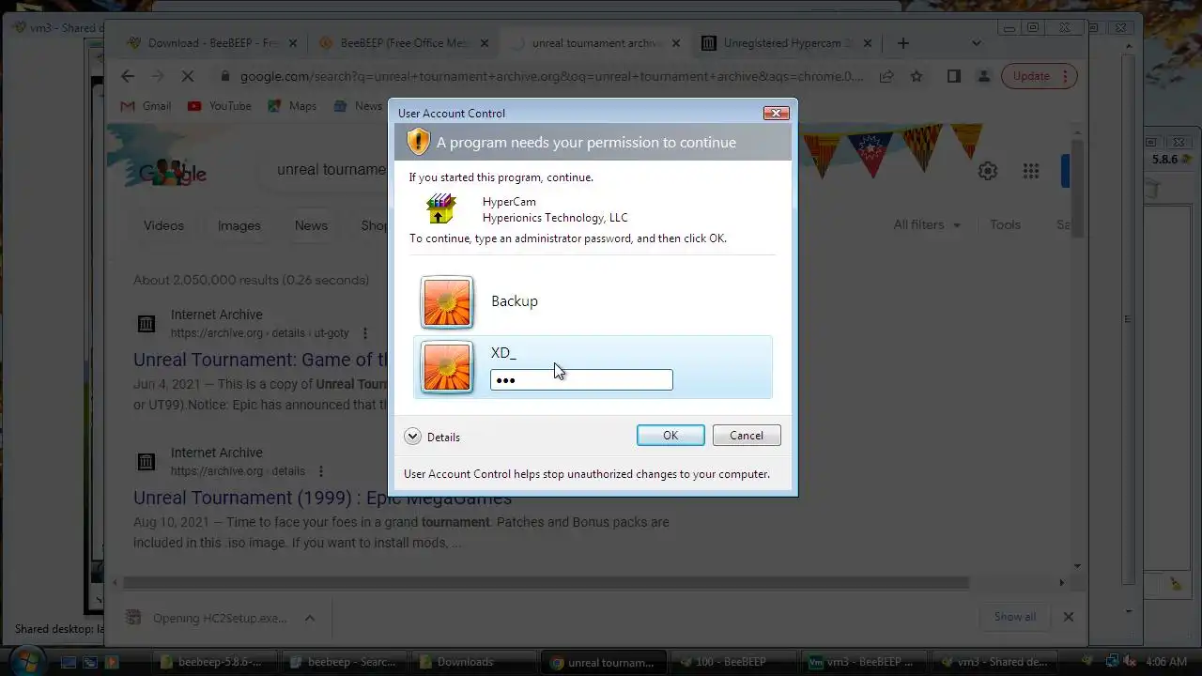Close the BeeBEEP (Free Office Mes... tab
1202x676 pixels.
[x=485, y=43]
